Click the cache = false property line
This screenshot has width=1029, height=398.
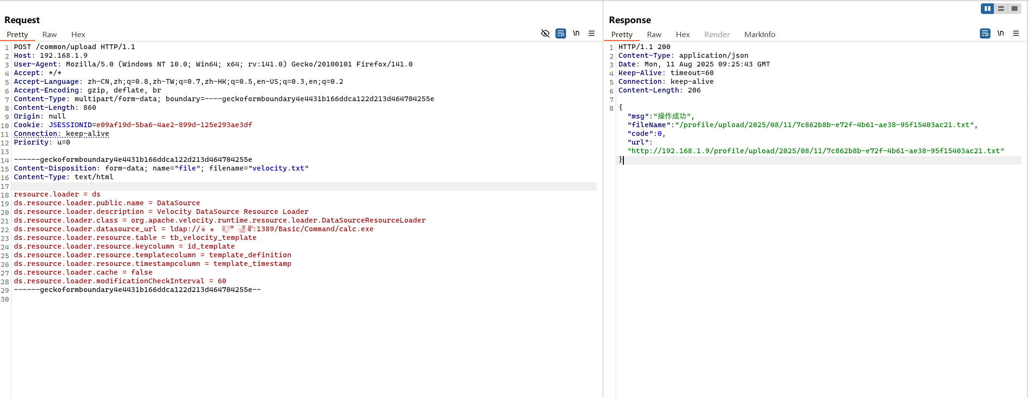83,272
